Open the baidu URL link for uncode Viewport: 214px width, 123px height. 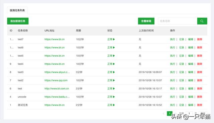(57, 97)
